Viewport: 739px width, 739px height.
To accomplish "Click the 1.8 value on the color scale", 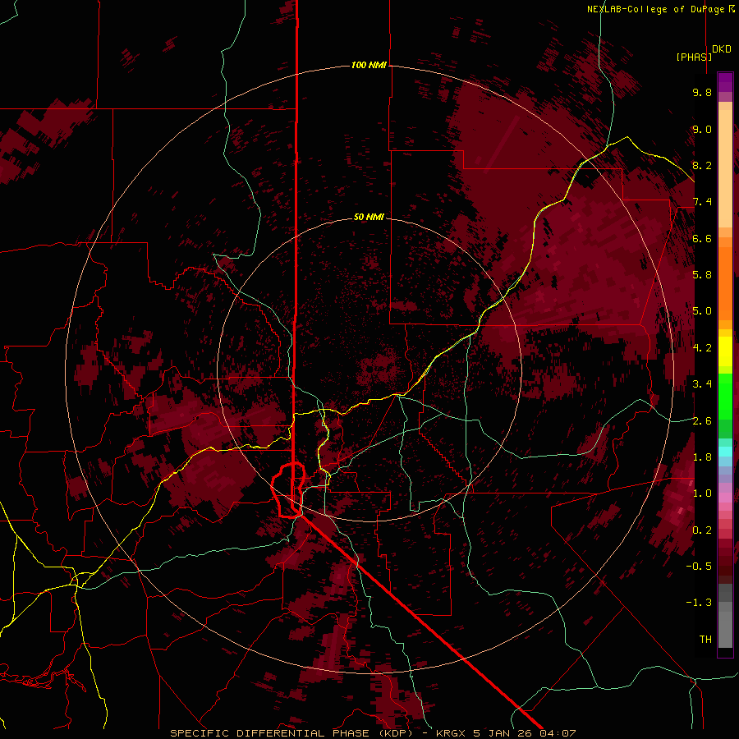I will point(702,457).
